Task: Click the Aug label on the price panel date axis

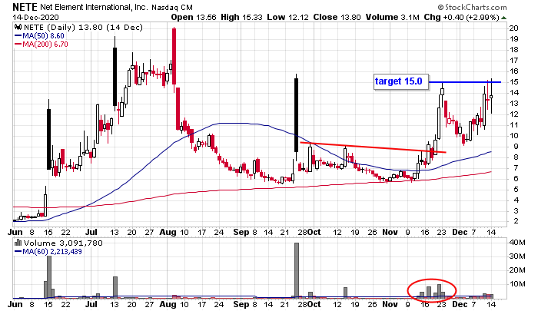Action: coord(168,232)
